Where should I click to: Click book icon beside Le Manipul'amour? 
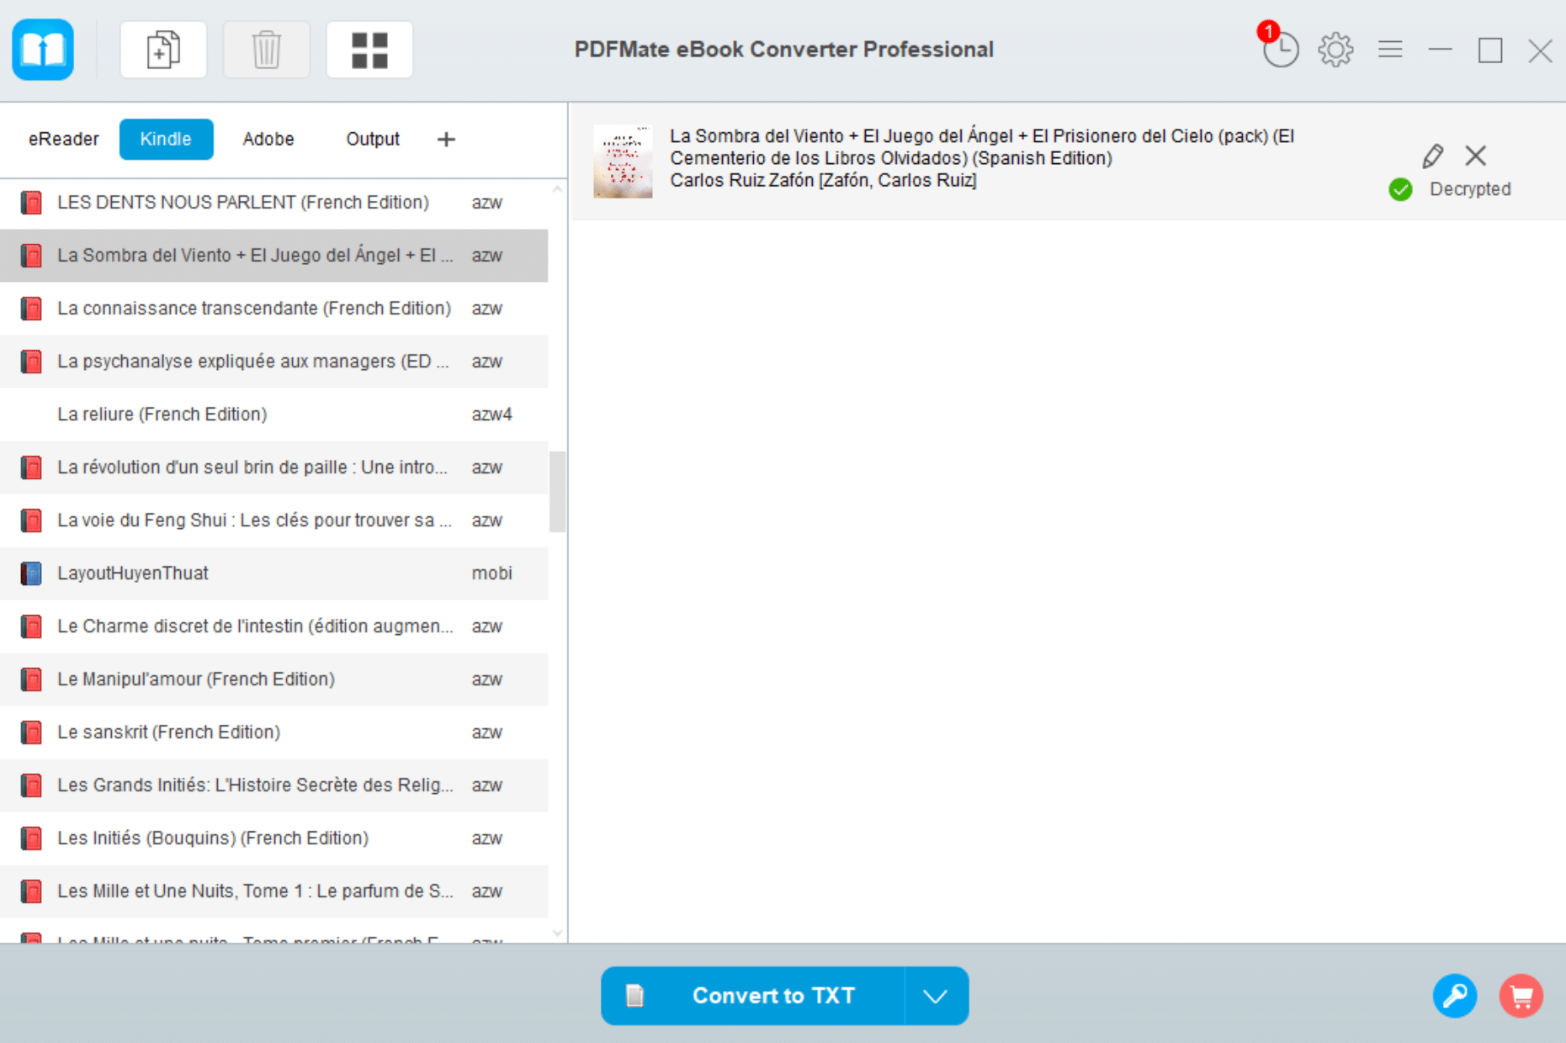point(31,680)
